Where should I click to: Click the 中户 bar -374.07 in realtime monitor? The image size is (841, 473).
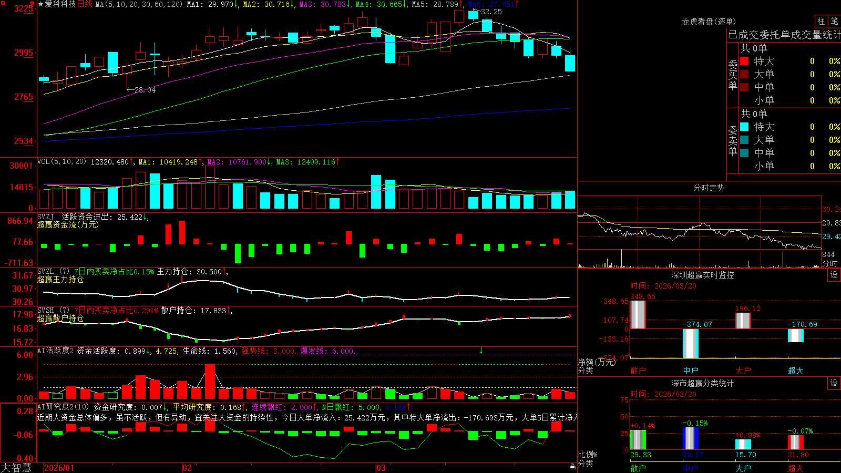[x=690, y=343]
